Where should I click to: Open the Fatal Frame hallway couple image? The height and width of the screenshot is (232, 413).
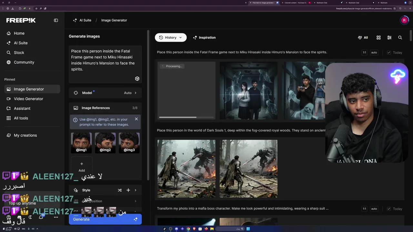[248, 91]
